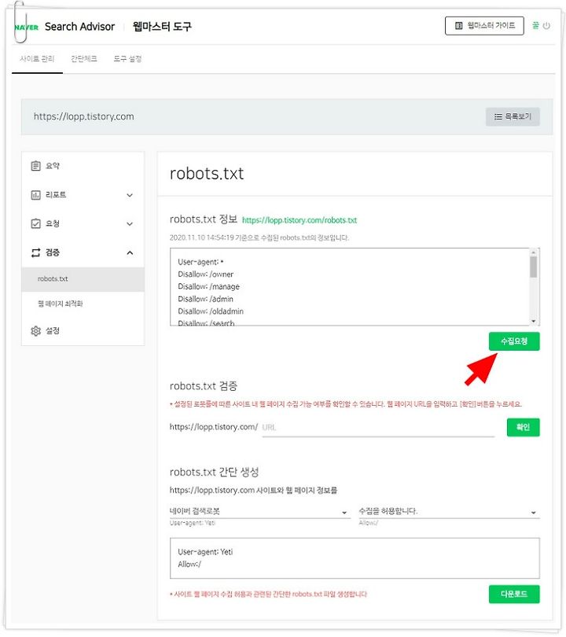Click the 리포트 chart icon
The image size is (566, 637).
(35, 195)
